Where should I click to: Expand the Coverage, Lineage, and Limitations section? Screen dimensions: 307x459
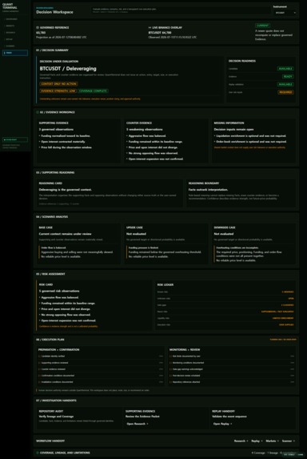click(166, 453)
